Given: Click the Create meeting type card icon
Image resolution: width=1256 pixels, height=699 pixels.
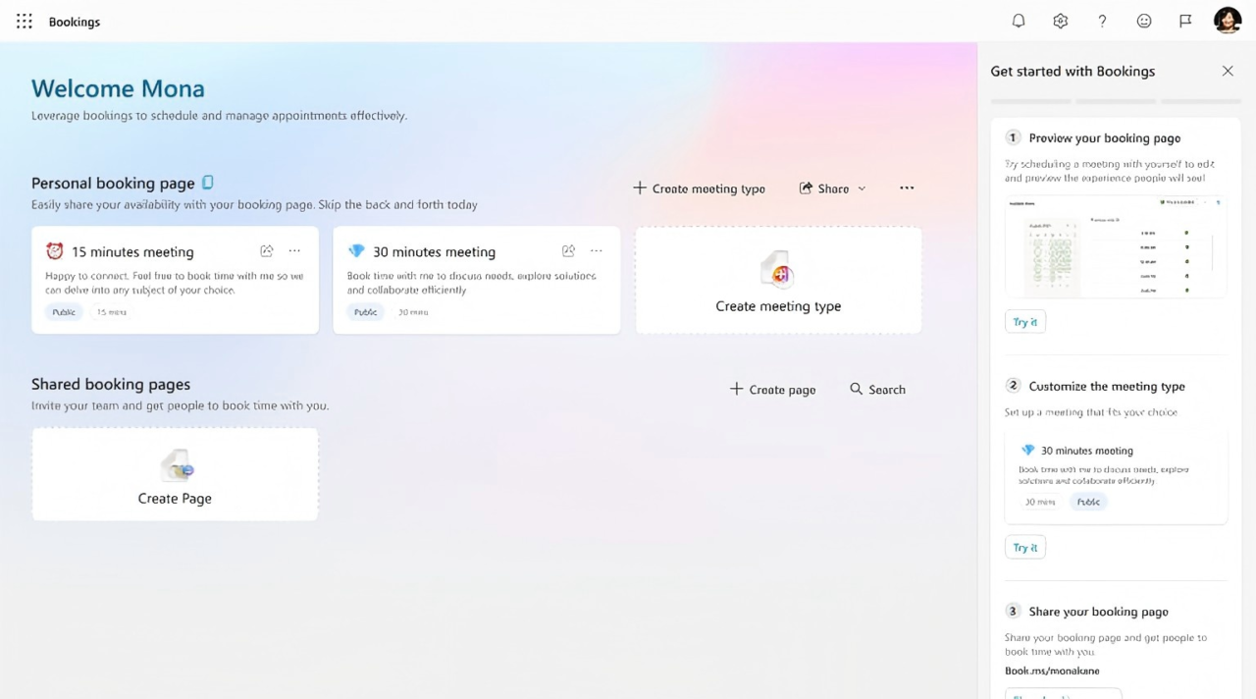Looking at the screenshot, I should 777,270.
